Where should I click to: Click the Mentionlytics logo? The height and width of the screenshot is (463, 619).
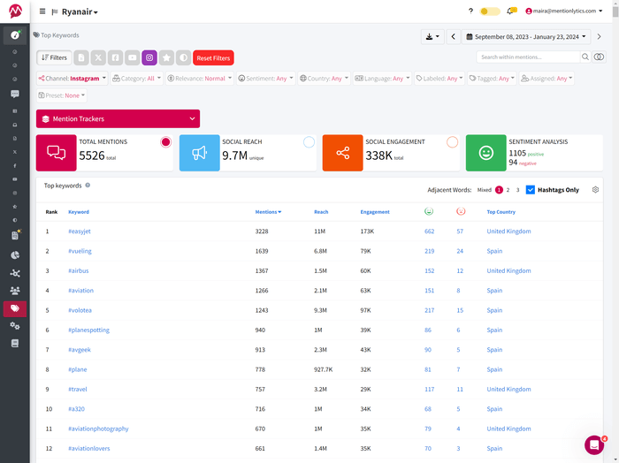click(x=15, y=11)
